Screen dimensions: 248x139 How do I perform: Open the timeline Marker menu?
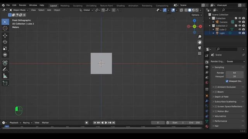pos(45,123)
